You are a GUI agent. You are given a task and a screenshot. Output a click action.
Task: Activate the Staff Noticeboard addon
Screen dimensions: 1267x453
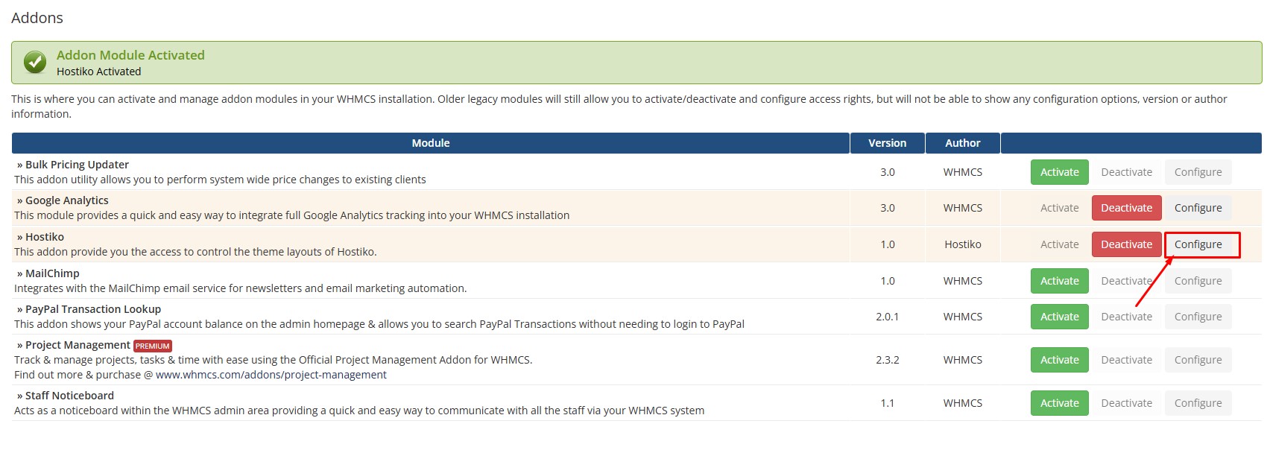1059,403
